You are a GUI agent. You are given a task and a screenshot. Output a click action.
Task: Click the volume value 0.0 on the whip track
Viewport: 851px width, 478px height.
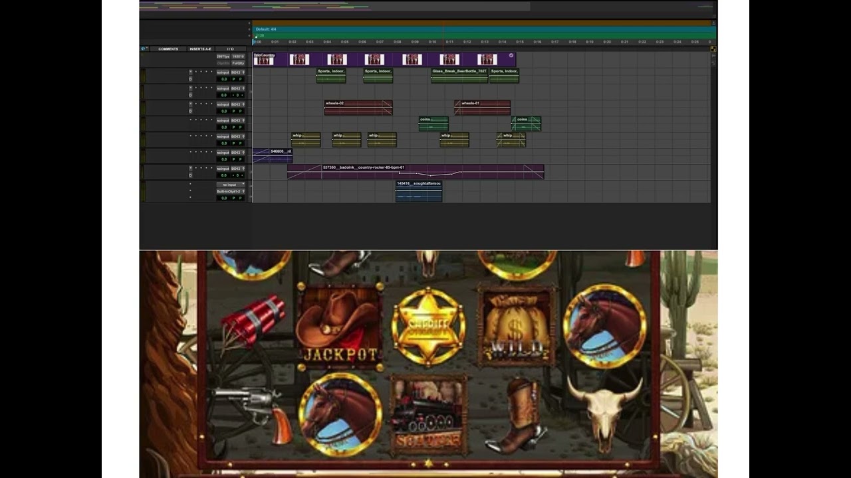224,143
